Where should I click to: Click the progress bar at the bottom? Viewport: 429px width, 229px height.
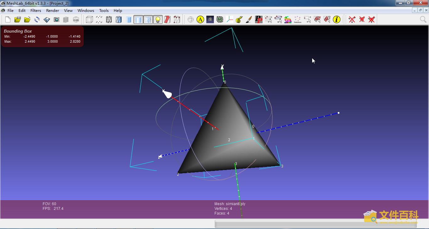pyautogui.click(x=316, y=224)
